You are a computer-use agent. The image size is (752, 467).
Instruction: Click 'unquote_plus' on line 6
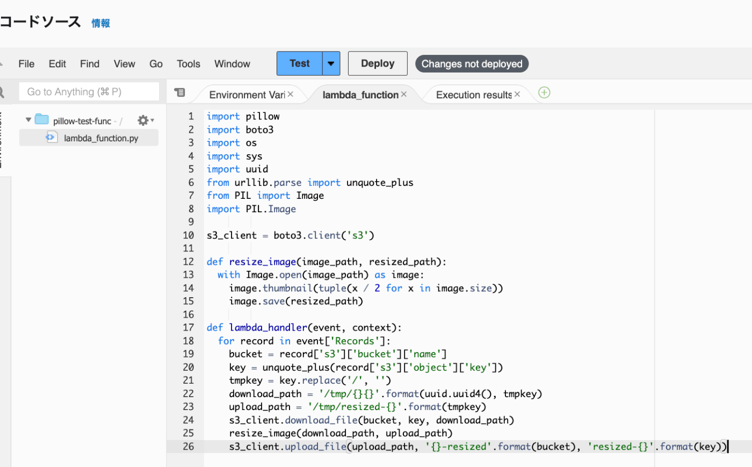380,183
